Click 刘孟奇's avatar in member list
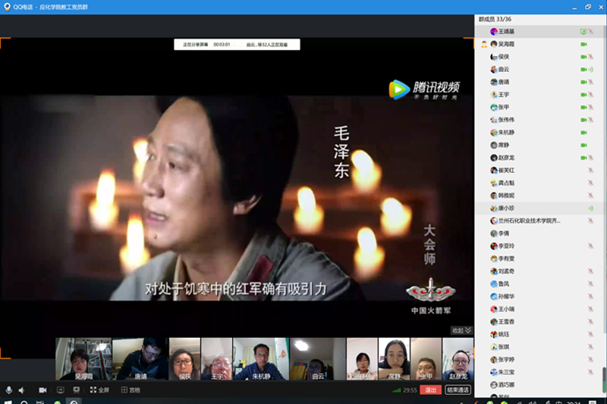 [493, 271]
